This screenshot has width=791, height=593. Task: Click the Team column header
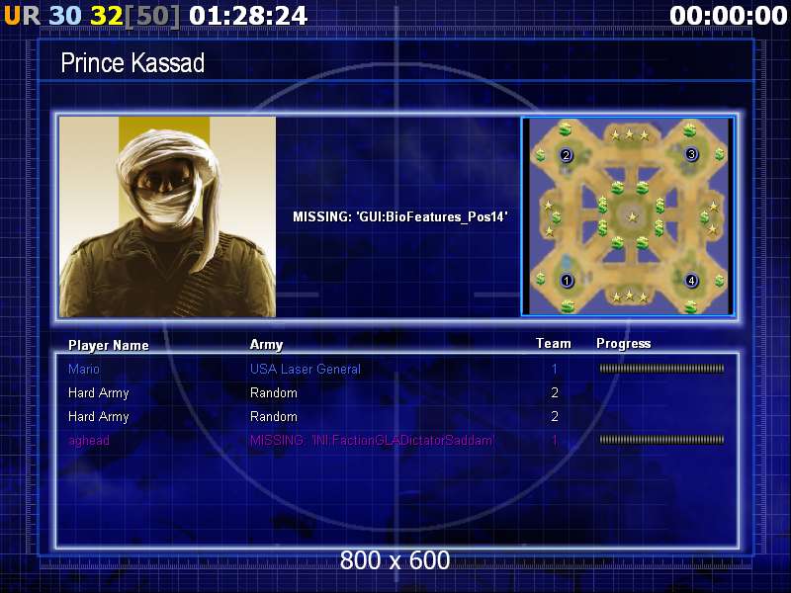pos(554,343)
